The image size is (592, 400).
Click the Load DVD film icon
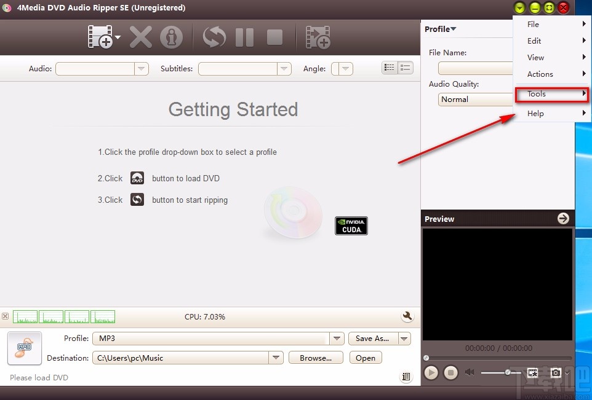(100, 37)
